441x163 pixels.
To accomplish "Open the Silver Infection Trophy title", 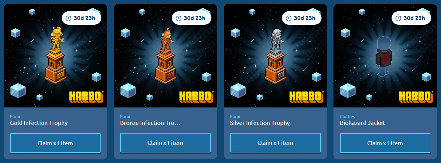I will click(x=260, y=123).
